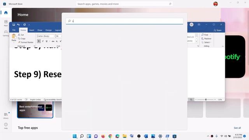The width and height of the screenshot is (249, 140).
Task: Open Google Chrome from the taskbar
Action: [x=110, y=136]
